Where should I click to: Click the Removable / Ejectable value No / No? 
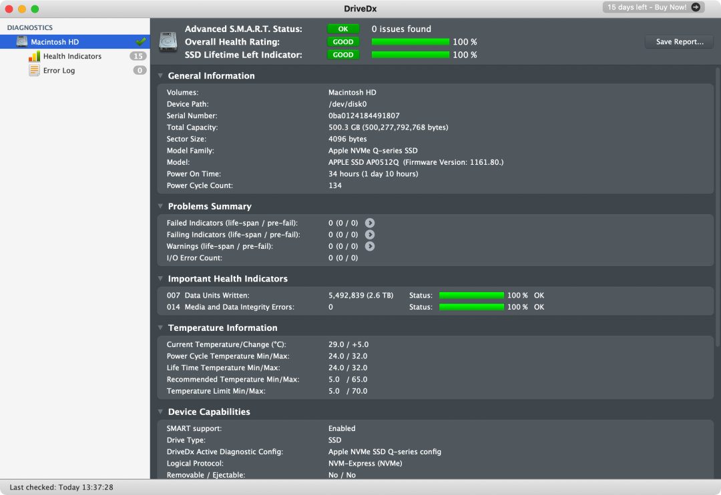(x=342, y=475)
